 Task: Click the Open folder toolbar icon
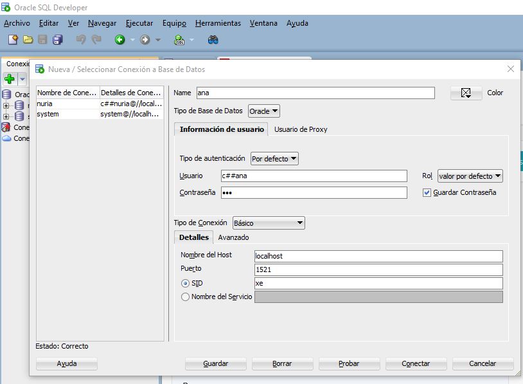click(28, 40)
